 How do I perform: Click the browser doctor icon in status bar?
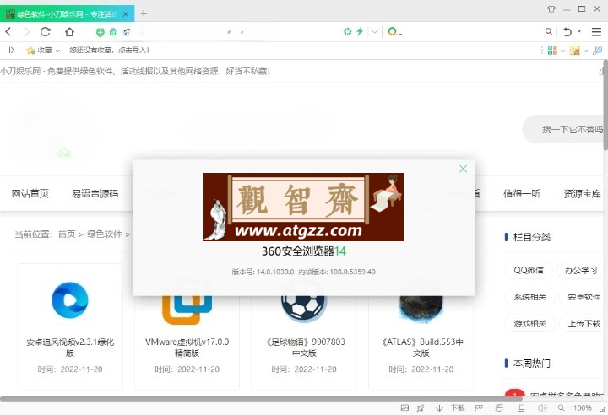pyautogui.click(x=499, y=408)
